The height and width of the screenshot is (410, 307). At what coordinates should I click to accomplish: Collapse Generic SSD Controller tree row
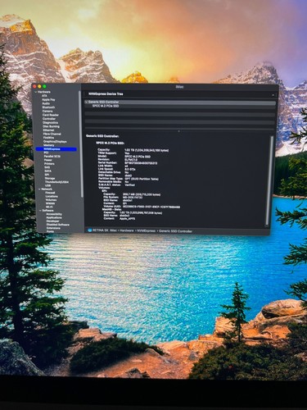[x=86, y=102]
